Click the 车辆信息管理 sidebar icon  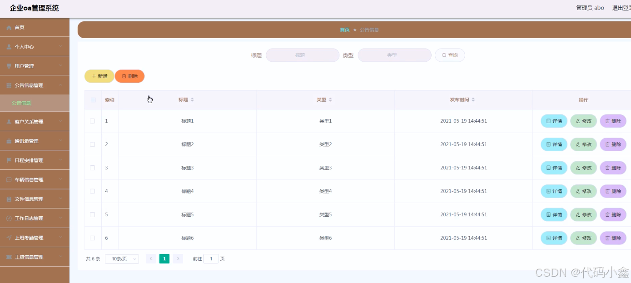9,180
